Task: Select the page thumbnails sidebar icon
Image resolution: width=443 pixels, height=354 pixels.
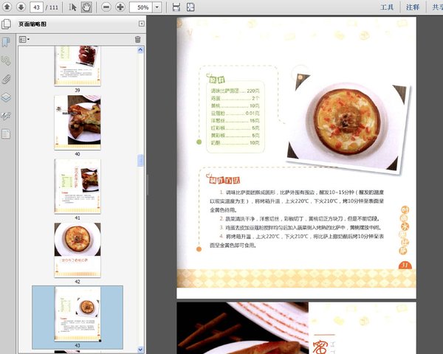Action: tap(6, 24)
